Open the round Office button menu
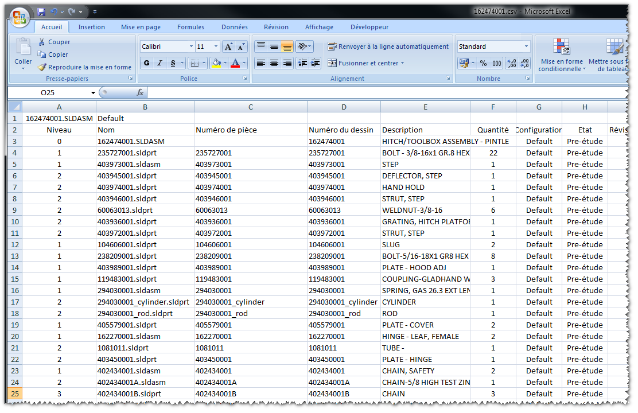This screenshot has width=638, height=413. (19, 16)
